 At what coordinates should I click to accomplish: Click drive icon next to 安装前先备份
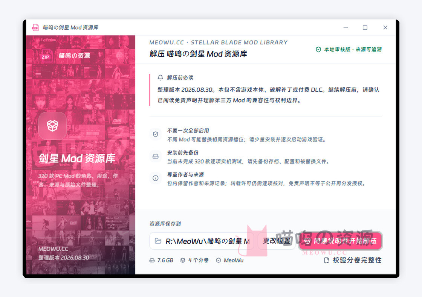click(x=156, y=156)
